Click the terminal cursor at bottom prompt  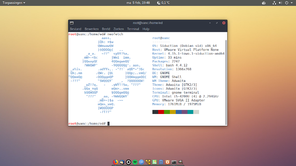(108, 124)
